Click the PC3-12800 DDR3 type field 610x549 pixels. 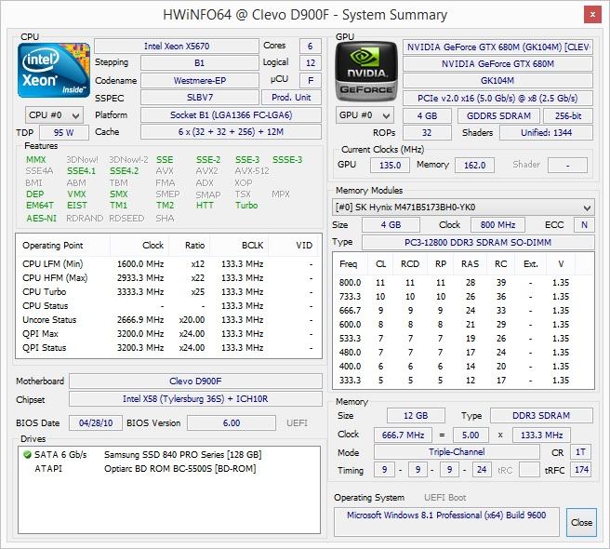(x=478, y=242)
